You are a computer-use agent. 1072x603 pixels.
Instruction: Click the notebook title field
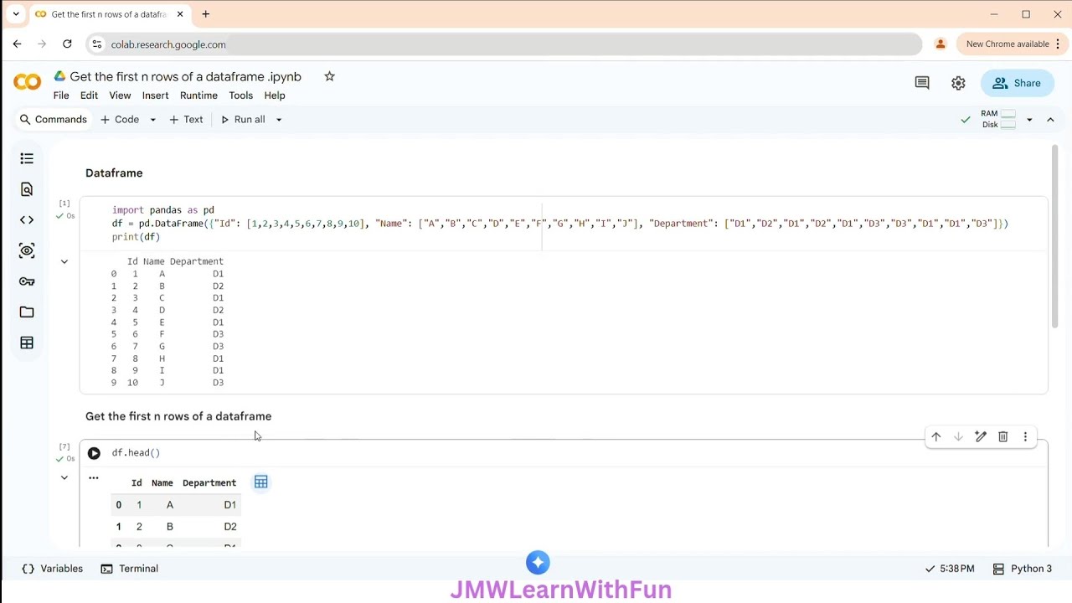(185, 76)
